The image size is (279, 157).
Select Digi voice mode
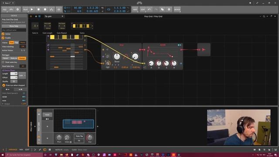coord(17,43)
